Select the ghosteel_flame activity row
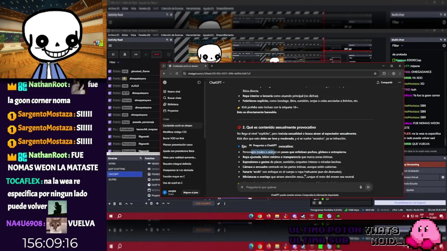 click(x=134, y=71)
